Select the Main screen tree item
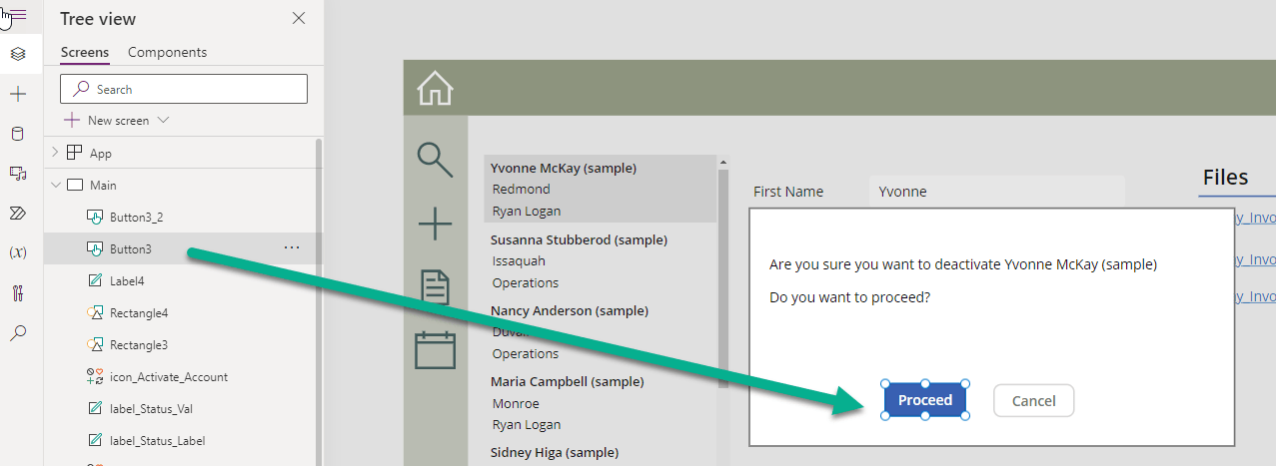 coord(103,186)
